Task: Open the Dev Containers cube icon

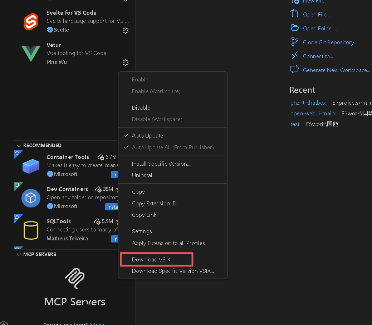Action: pos(31,198)
